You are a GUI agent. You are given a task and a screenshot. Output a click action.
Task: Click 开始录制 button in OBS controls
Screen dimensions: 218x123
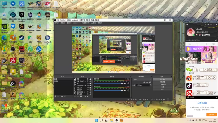(x=162, y=82)
